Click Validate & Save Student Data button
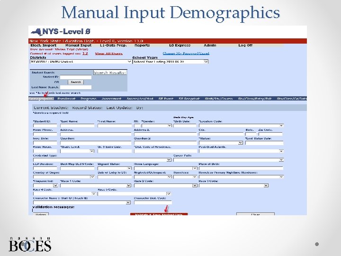Image resolution: width=341 pixels, height=256 pixels. click(159, 214)
